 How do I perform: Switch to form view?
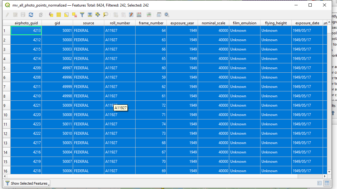(320, 183)
